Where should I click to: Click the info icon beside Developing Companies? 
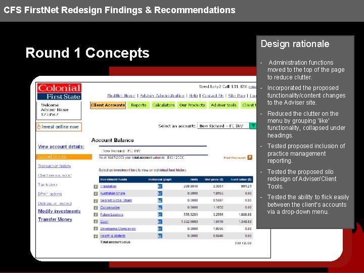96,229
